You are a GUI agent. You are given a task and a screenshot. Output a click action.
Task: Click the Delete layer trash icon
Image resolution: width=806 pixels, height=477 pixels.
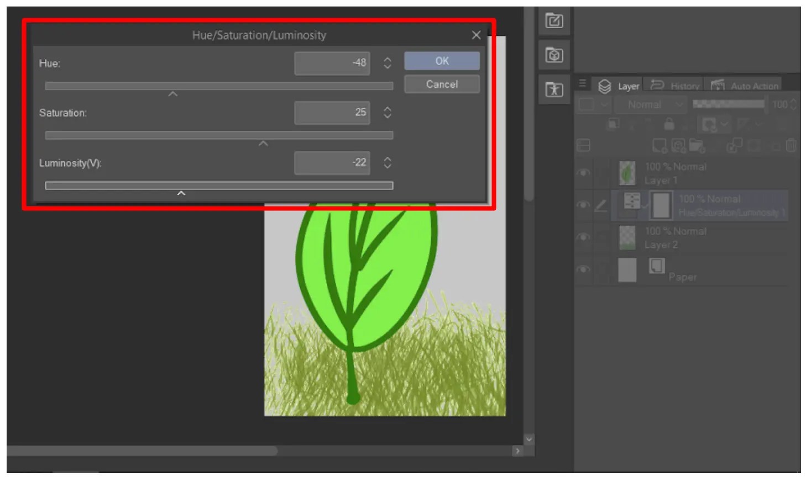pyautogui.click(x=792, y=145)
